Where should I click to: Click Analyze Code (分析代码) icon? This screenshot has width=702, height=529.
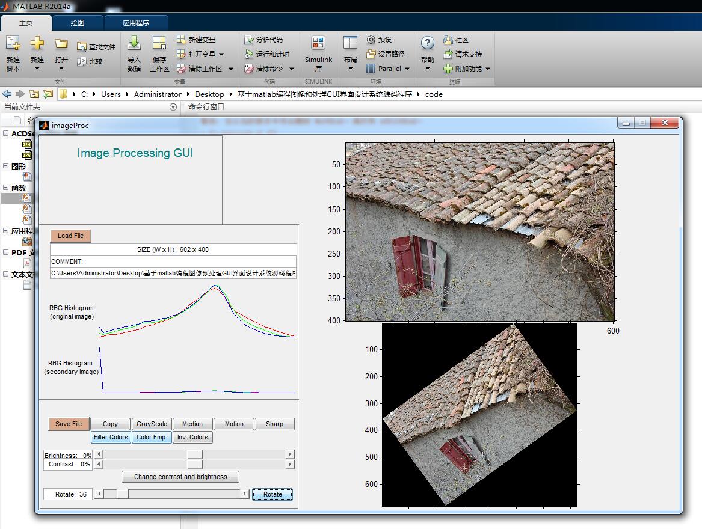(249, 40)
